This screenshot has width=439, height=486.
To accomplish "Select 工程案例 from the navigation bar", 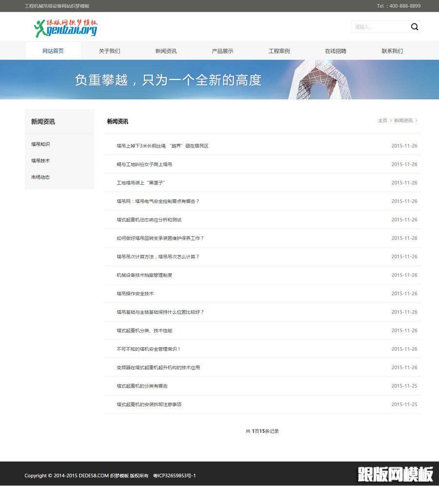I will click(278, 50).
